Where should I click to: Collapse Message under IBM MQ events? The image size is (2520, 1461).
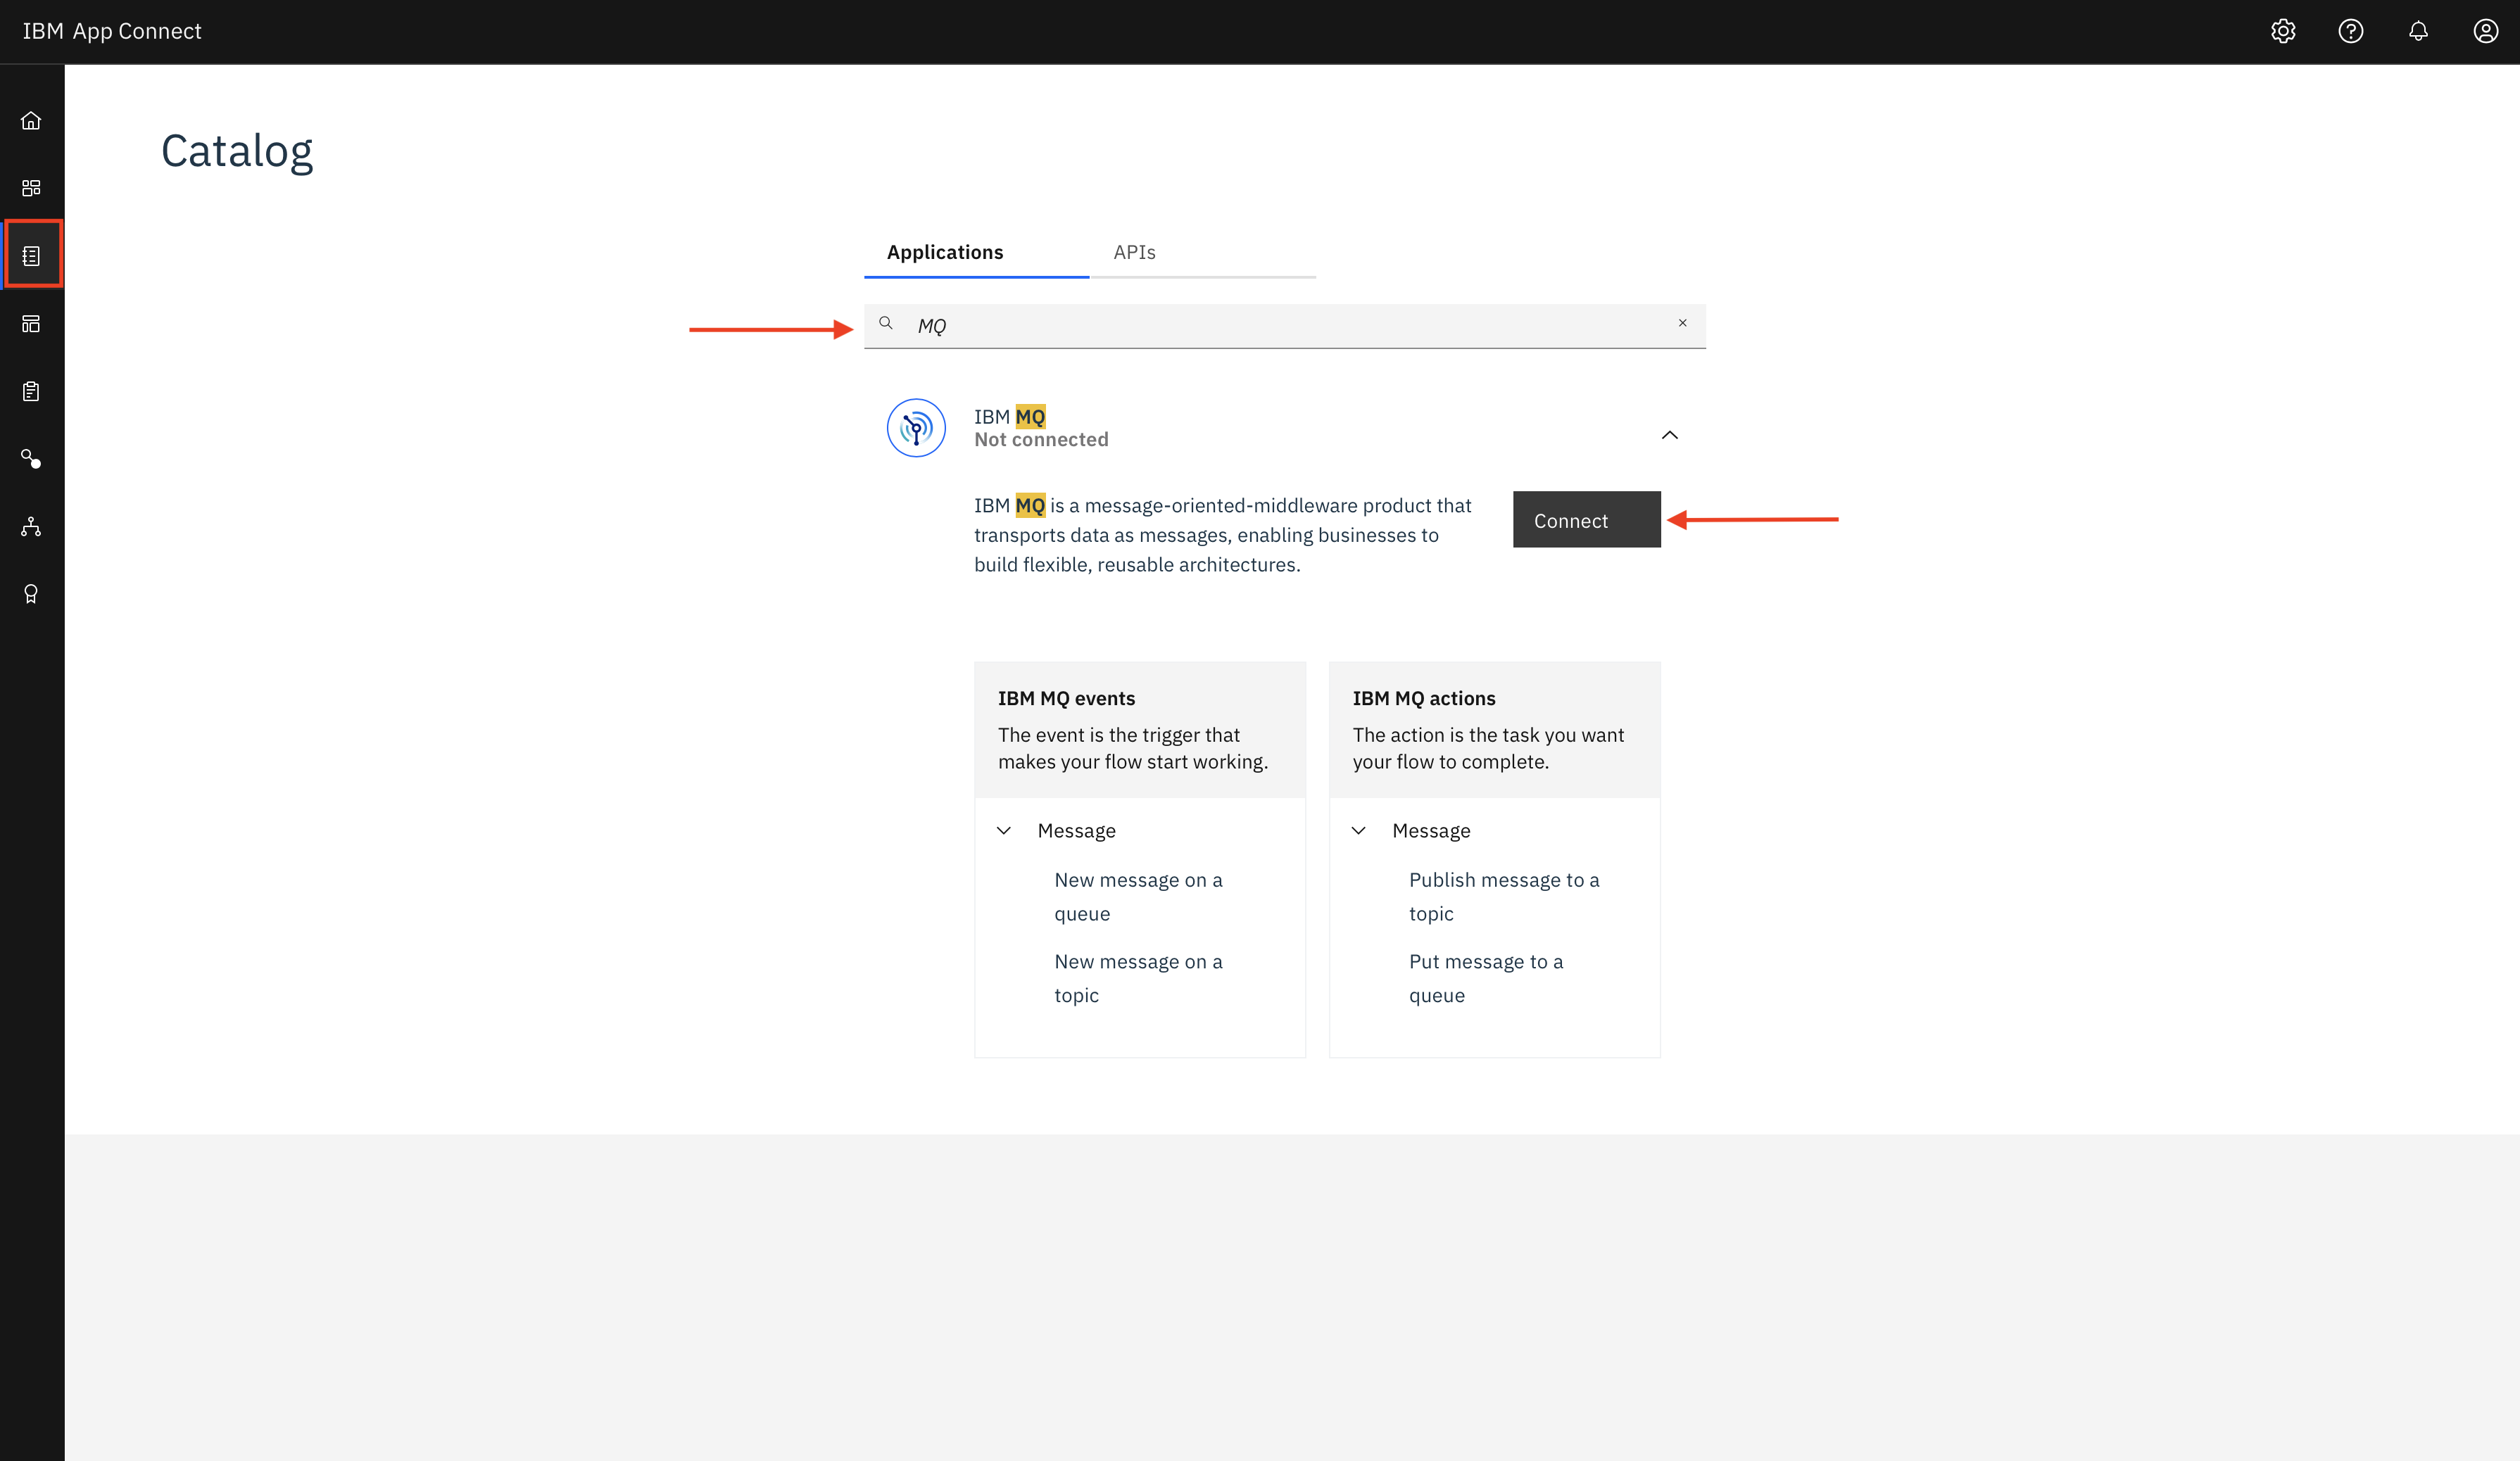(x=1004, y=830)
